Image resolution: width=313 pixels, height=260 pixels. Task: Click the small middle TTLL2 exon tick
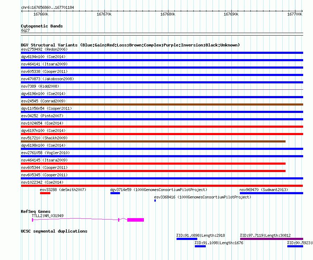tap(119, 220)
